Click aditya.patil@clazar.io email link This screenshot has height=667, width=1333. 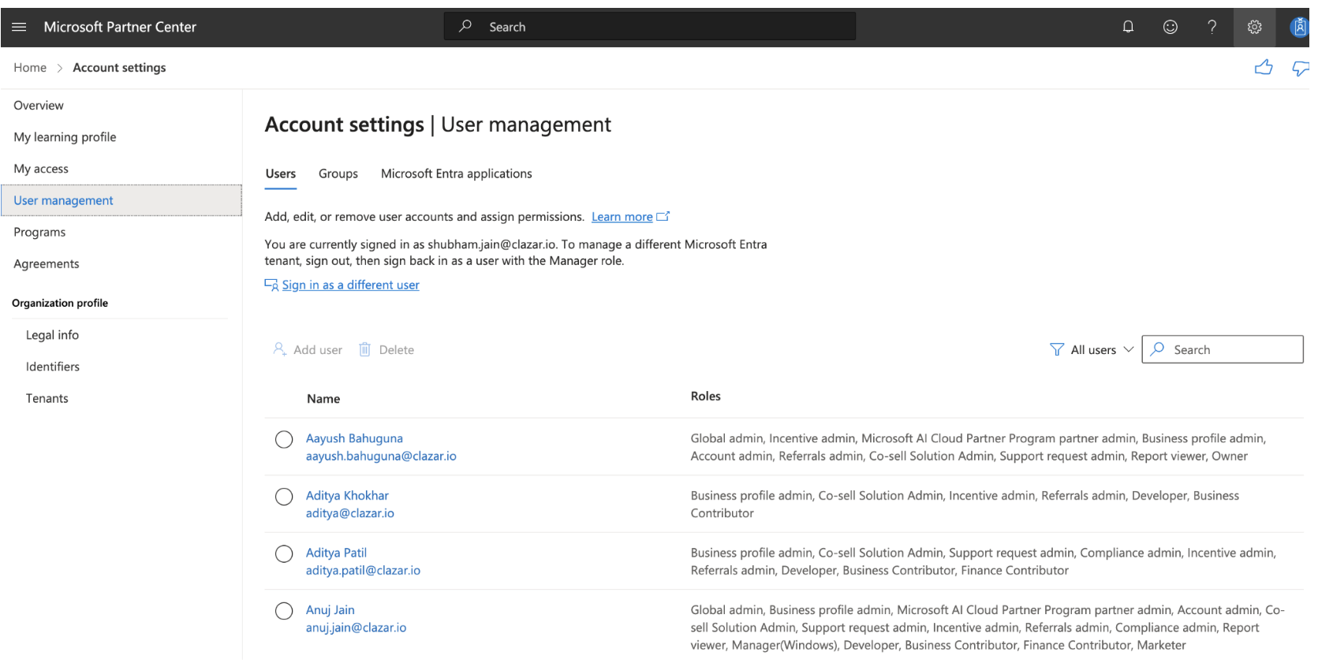[363, 570]
